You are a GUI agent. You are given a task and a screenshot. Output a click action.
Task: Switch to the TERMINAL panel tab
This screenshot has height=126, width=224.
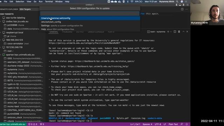click(53, 32)
